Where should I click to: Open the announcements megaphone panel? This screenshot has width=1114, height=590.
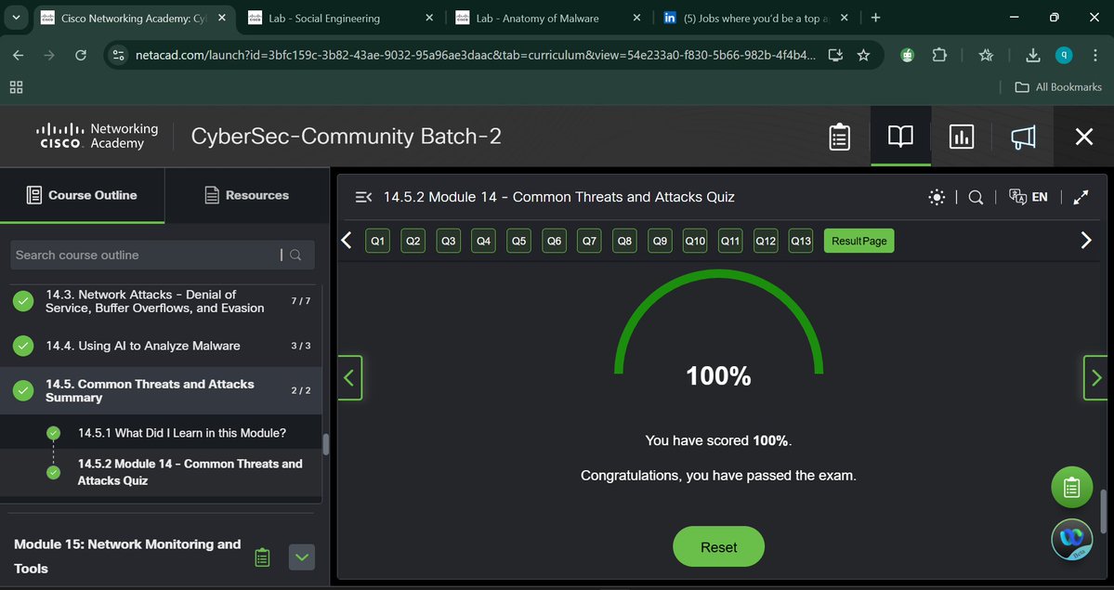point(1022,136)
